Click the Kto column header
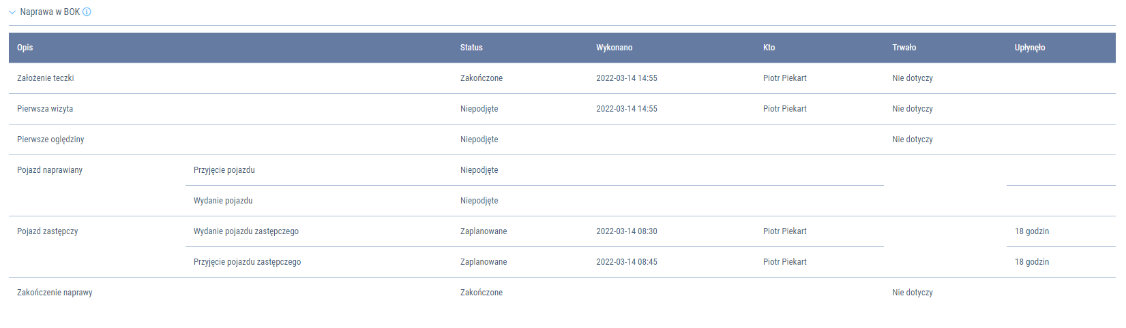The width and height of the screenshot is (1126, 328). point(769,48)
